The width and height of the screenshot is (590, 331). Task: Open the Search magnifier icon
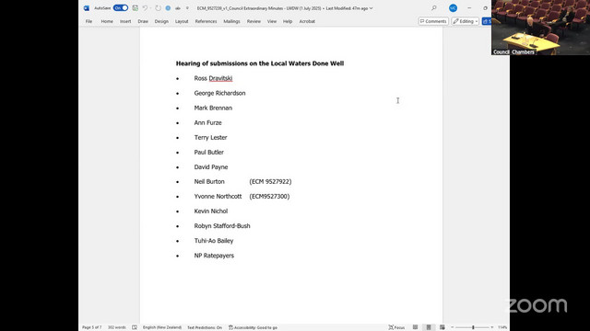point(434,8)
